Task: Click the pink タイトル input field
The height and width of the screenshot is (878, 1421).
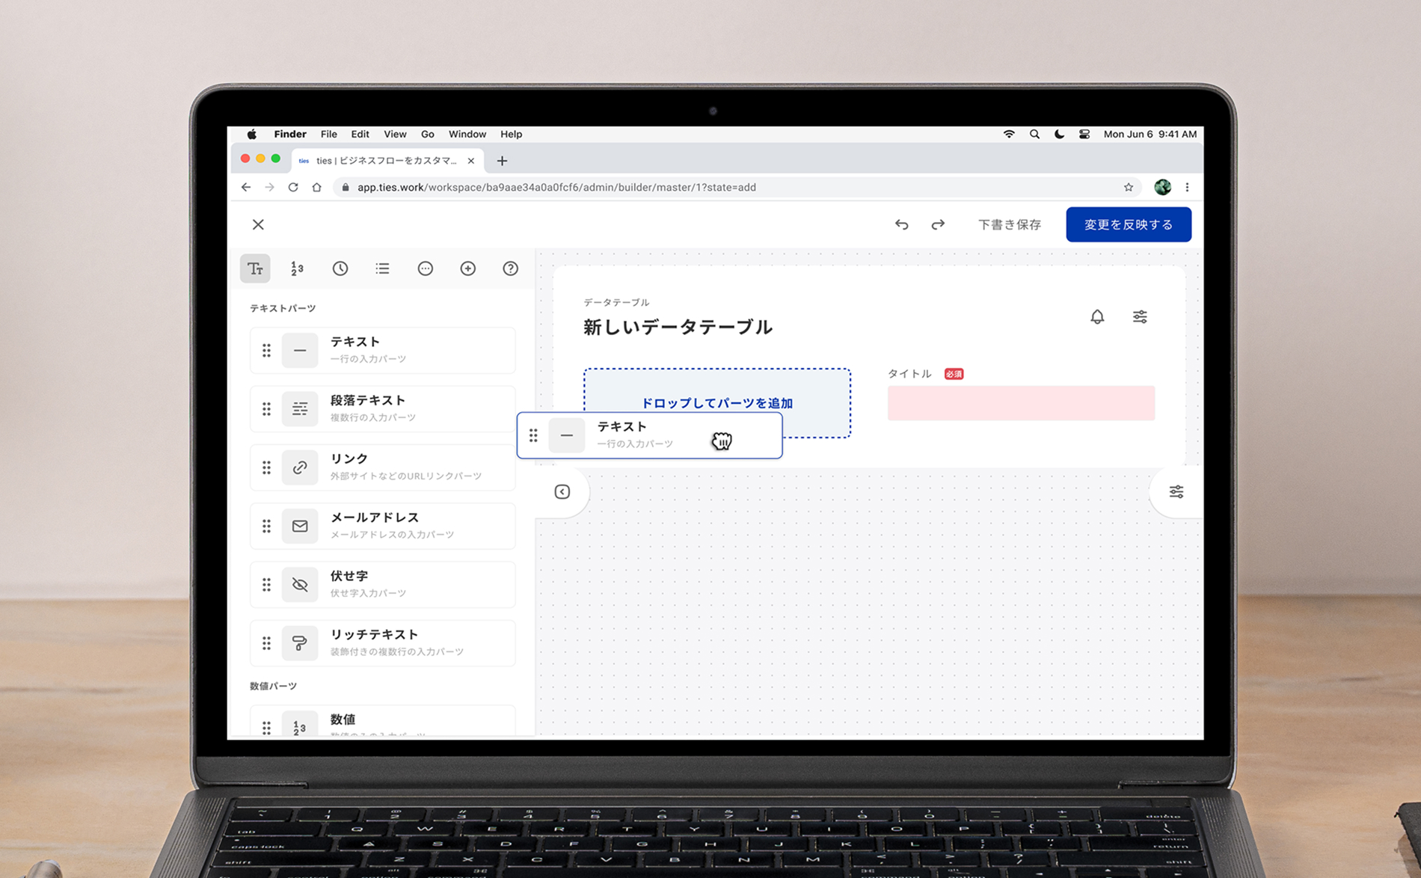Action: (1021, 403)
